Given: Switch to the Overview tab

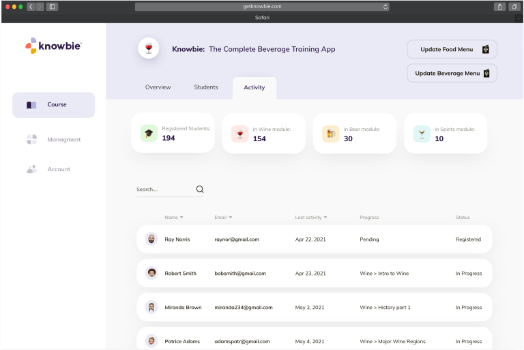Looking at the screenshot, I should pyautogui.click(x=158, y=87).
